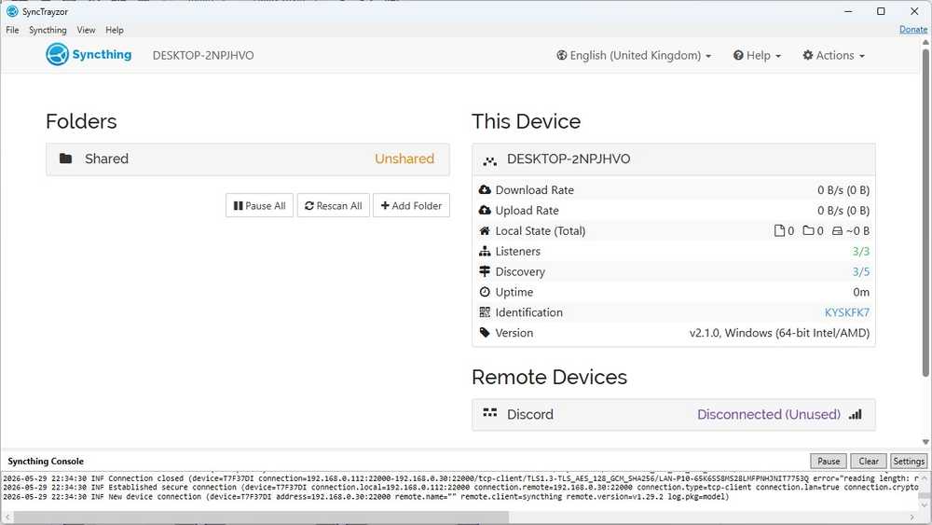Expand the Shared folder panel

coord(248,159)
